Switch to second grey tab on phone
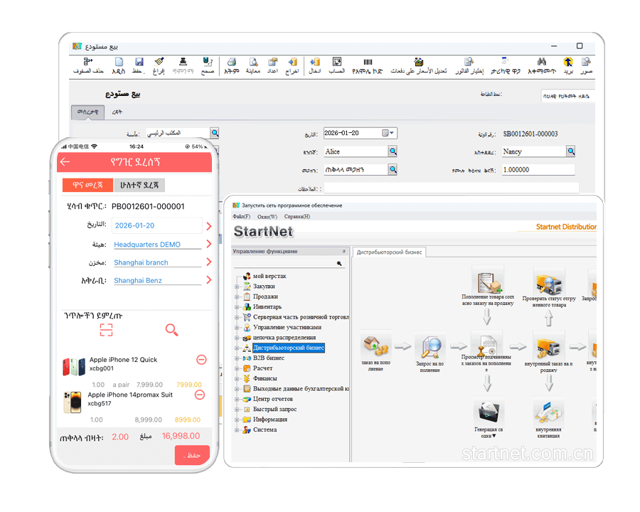The height and width of the screenshot is (512, 640). point(139,185)
